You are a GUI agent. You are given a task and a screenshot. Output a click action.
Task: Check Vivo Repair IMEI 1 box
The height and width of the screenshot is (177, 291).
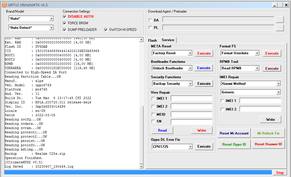tap(153, 98)
